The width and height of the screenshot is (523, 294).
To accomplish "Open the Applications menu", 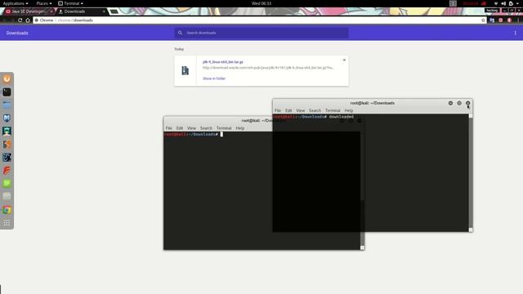I will click(x=16, y=3).
